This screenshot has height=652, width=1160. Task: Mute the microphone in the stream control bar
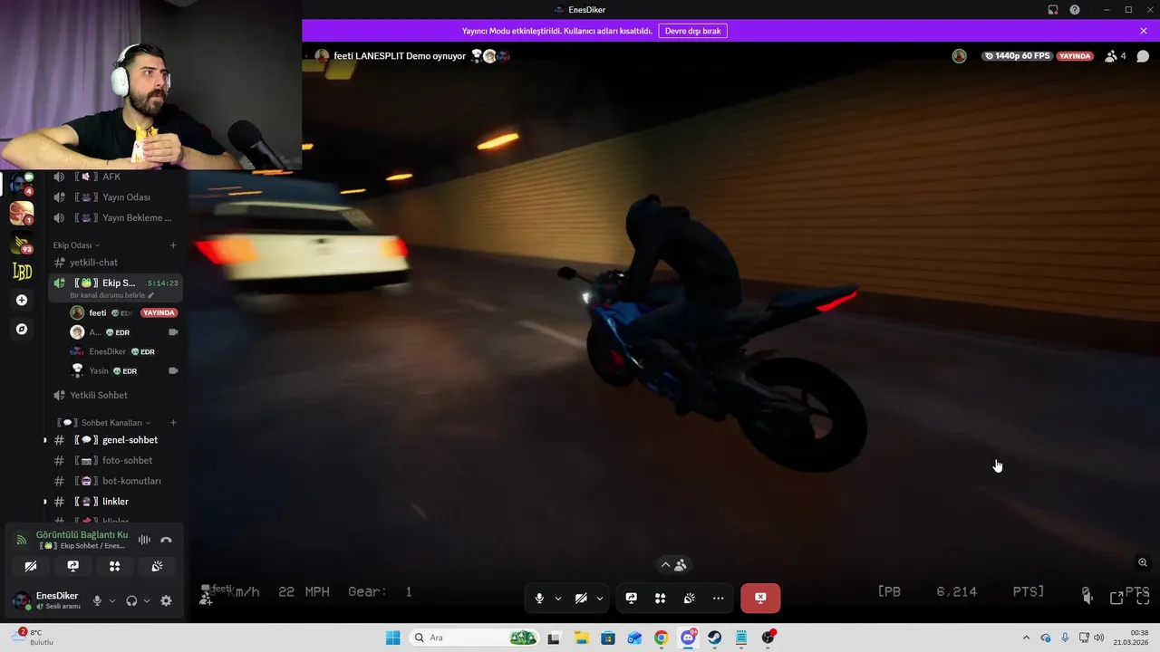tap(539, 598)
